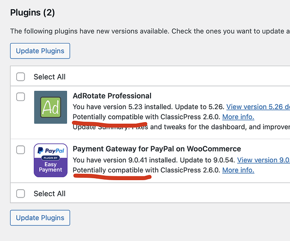Click AdRotate's Potentially compatible with ClassicPress text
The image size is (290, 241).
click(x=146, y=117)
